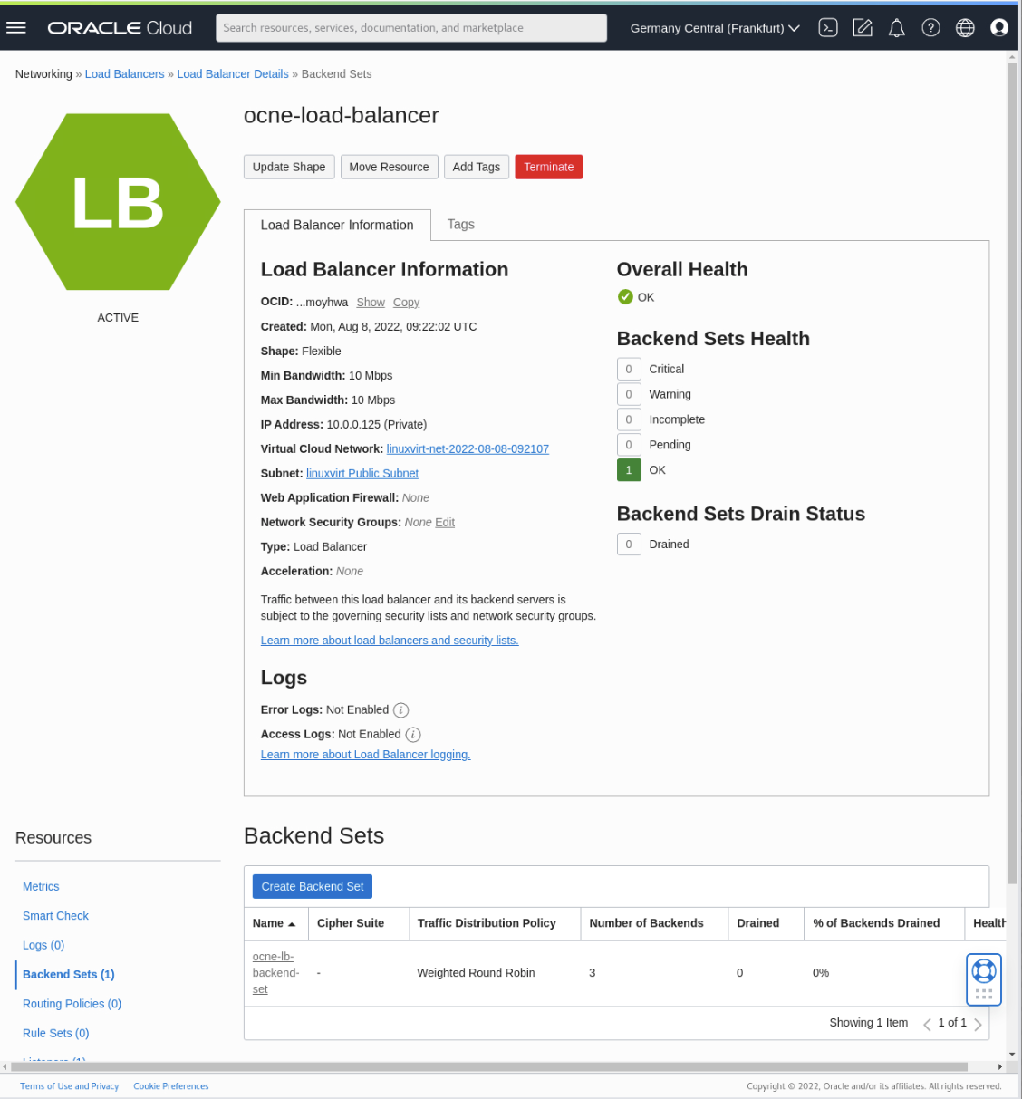
Task: Launch Cloud Shell from the top bar
Action: [827, 27]
